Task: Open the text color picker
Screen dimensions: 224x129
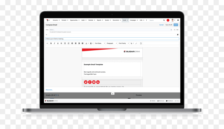Action: pos(87,43)
